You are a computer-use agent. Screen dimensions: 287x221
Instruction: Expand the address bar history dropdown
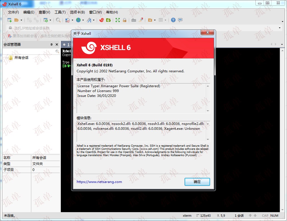tap(280, 28)
